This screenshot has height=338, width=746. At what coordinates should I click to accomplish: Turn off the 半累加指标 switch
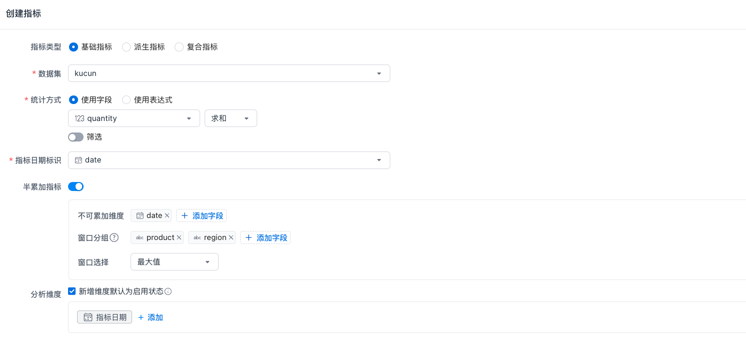tap(76, 186)
